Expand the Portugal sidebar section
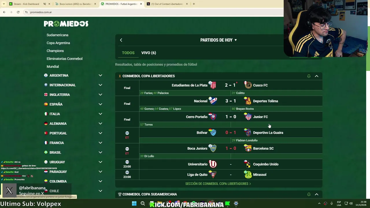The image size is (370, 208). click(x=100, y=133)
